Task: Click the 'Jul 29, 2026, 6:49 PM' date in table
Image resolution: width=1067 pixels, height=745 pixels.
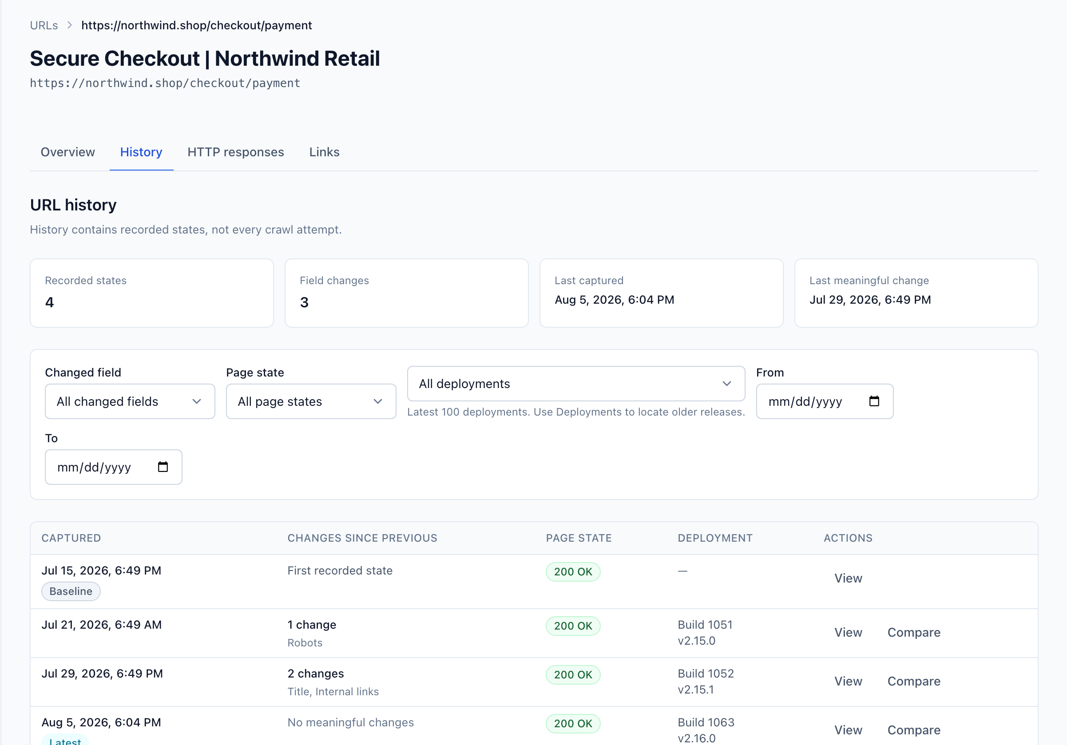Action: [x=102, y=673]
